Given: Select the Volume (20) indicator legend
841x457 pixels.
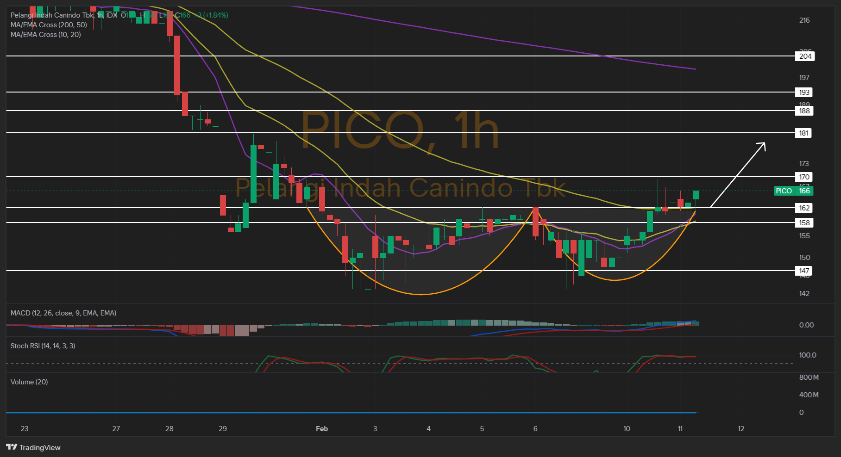Looking at the screenshot, I should (29, 382).
